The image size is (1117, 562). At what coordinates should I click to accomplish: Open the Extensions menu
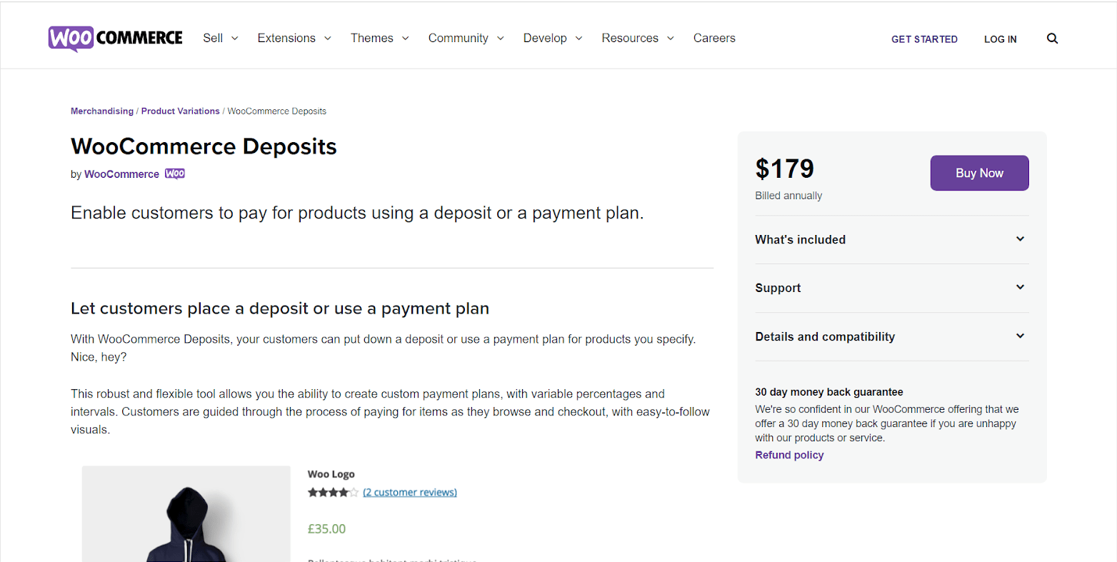pyautogui.click(x=294, y=38)
